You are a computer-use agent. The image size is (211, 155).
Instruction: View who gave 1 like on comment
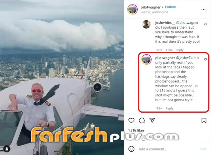pyautogui.click(x=169, y=50)
